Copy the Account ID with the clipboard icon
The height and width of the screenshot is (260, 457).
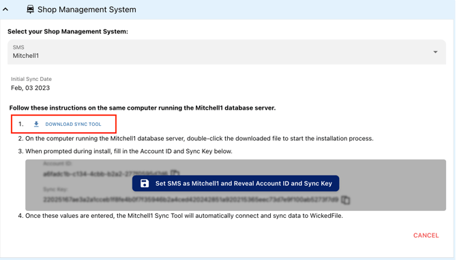click(175, 174)
